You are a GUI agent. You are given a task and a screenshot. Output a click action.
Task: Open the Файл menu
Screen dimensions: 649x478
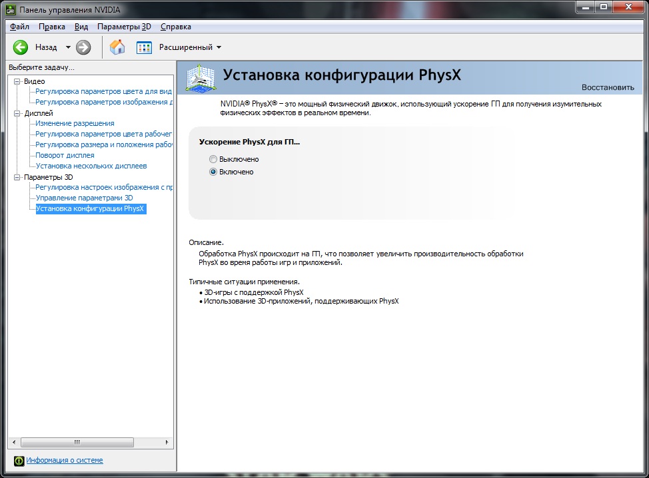pos(19,27)
